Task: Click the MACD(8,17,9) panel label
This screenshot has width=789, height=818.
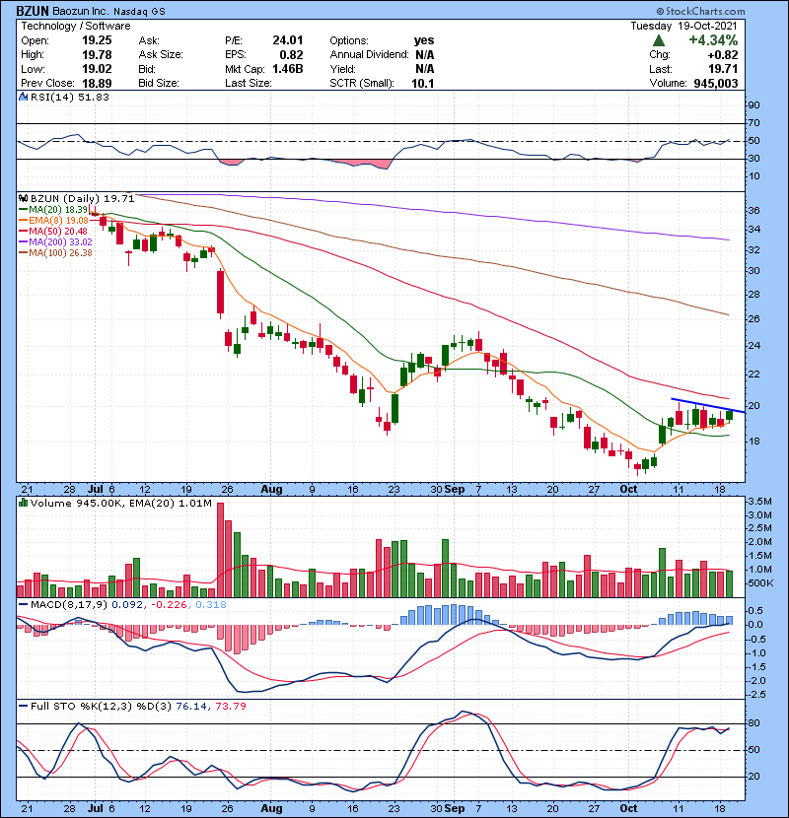Action: pos(69,605)
